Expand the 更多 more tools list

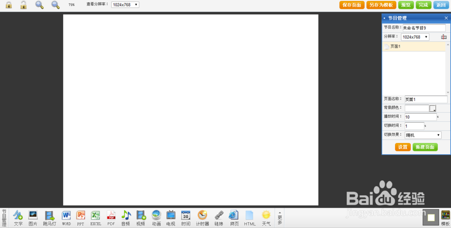coord(280,218)
